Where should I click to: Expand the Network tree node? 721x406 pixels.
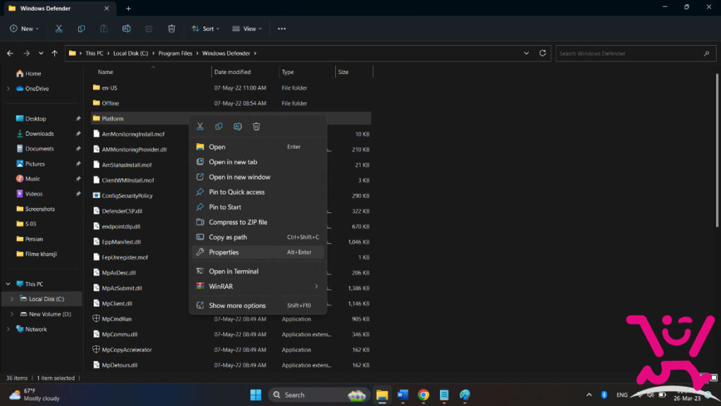8,329
